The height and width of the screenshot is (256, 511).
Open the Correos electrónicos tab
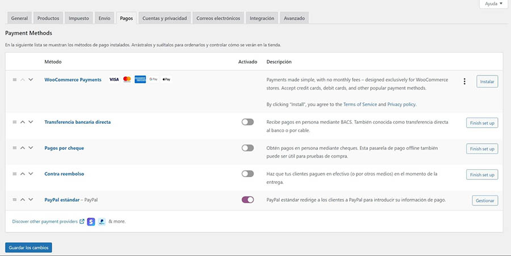click(x=219, y=18)
